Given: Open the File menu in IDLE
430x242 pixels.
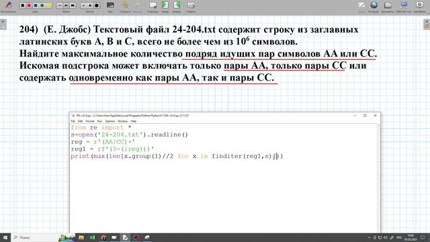Looking at the screenshot, I should coord(73,121).
